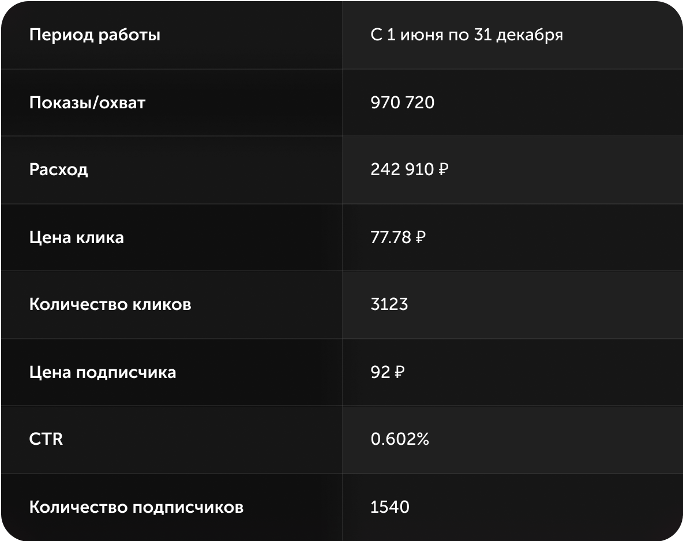
Task: Select the value 970 720
Action: pyautogui.click(x=402, y=103)
